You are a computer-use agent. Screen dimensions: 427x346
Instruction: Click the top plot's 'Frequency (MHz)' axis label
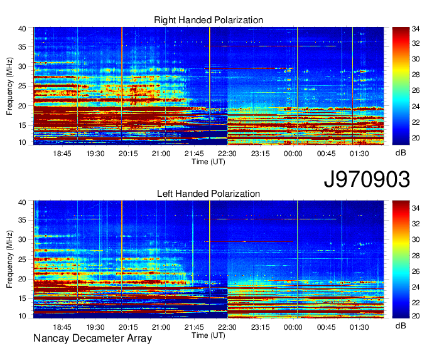coord(9,86)
